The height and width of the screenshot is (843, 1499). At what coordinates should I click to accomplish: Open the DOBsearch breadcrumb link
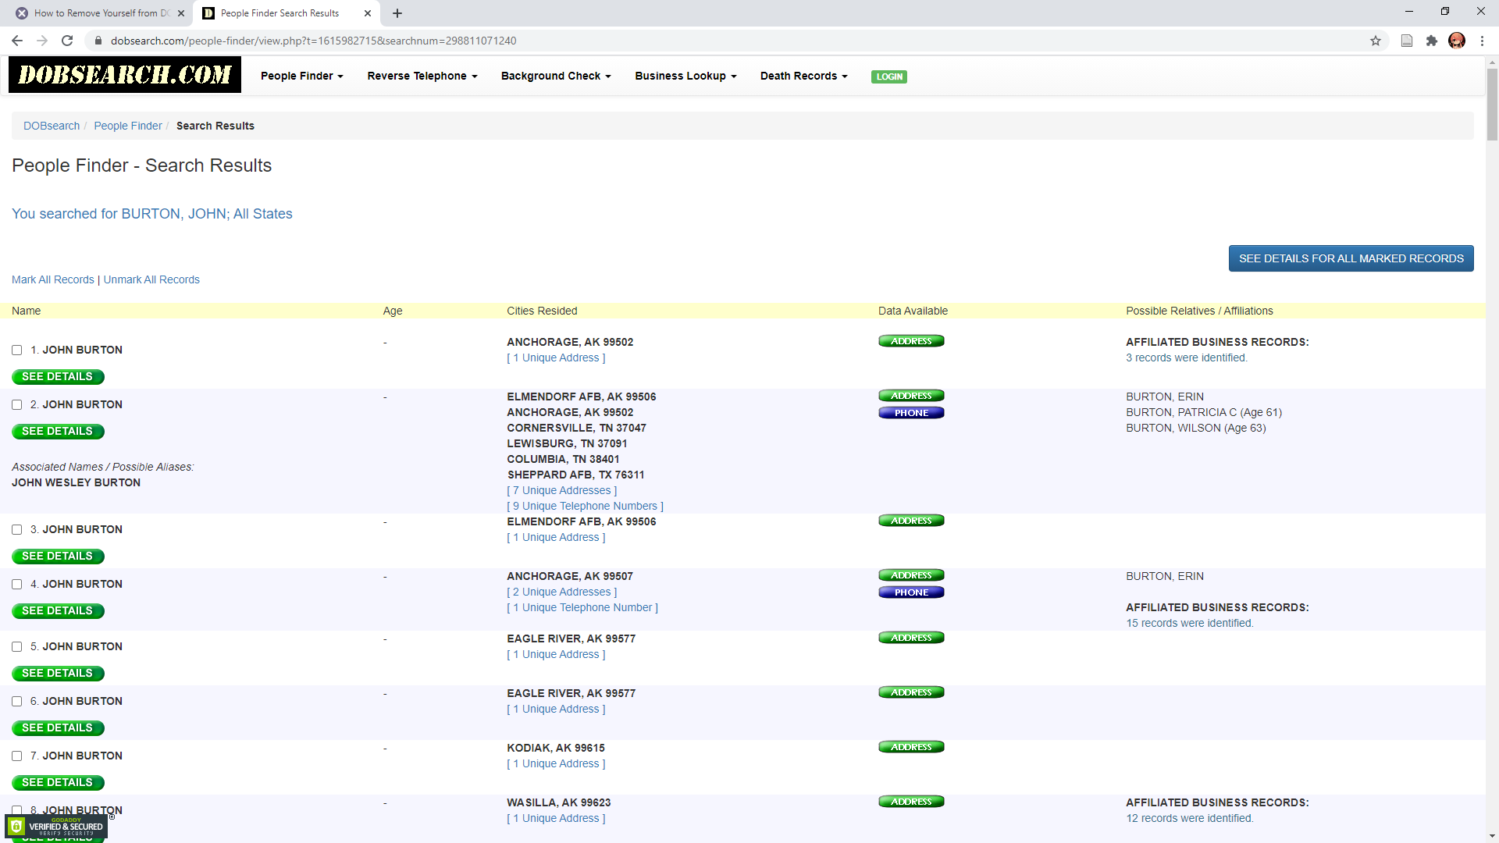pyautogui.click(x=52, y=126)
